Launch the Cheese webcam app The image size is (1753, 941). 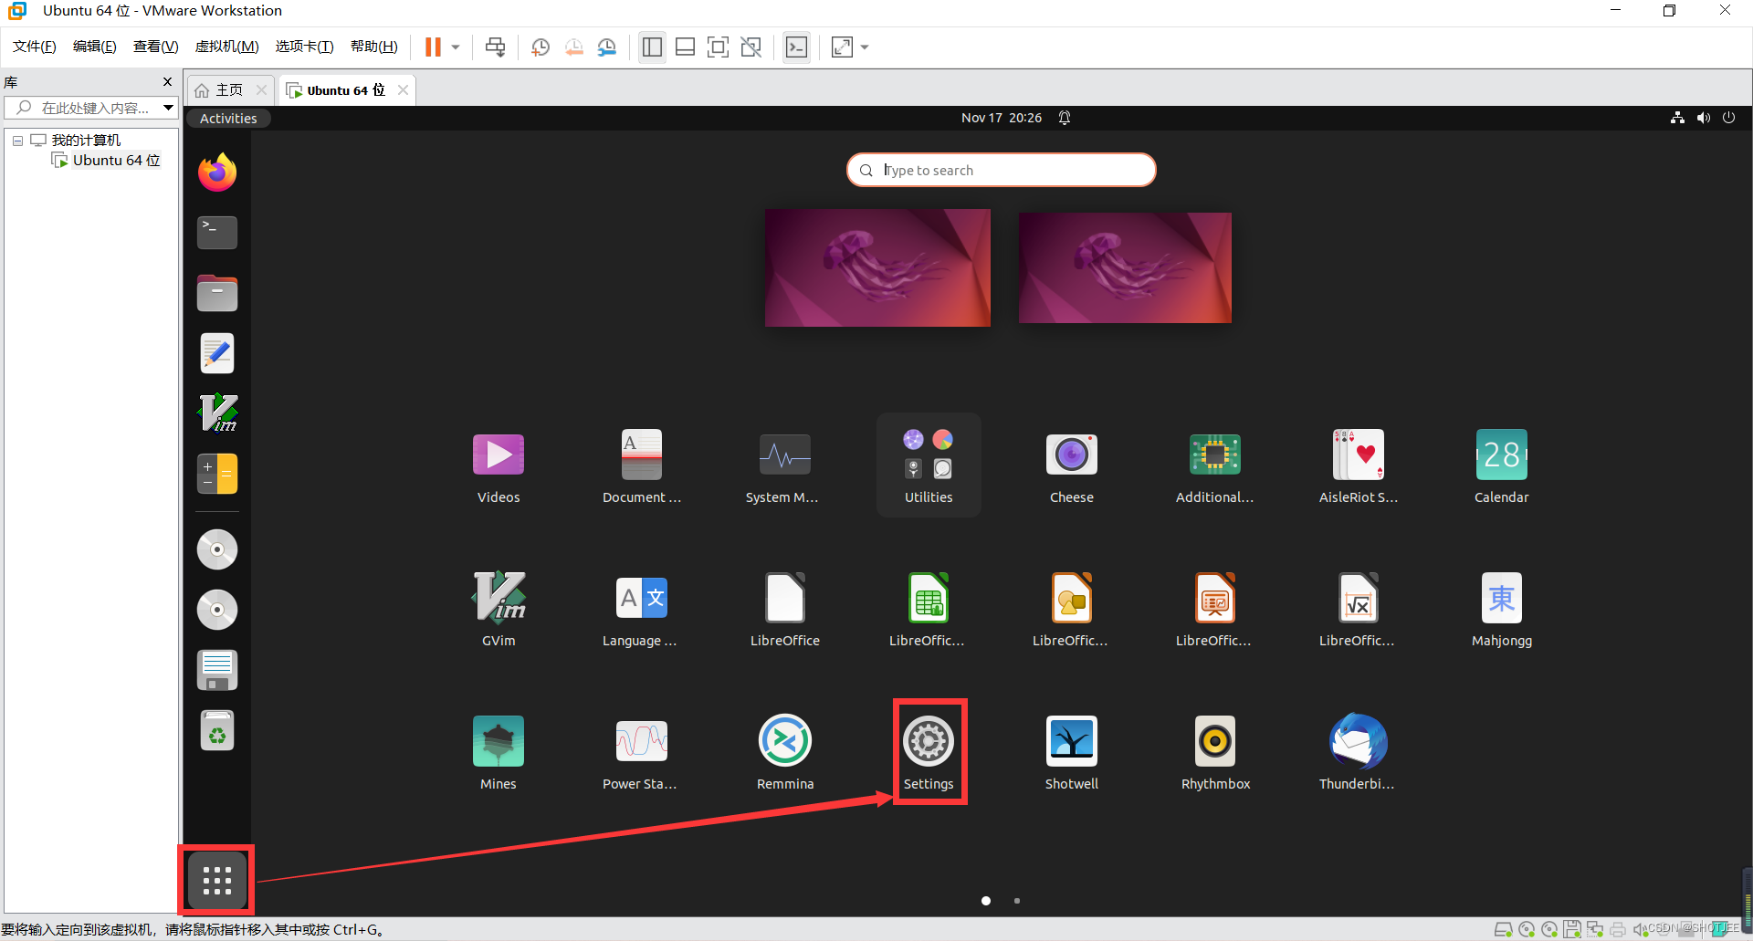click(1072, 465)
